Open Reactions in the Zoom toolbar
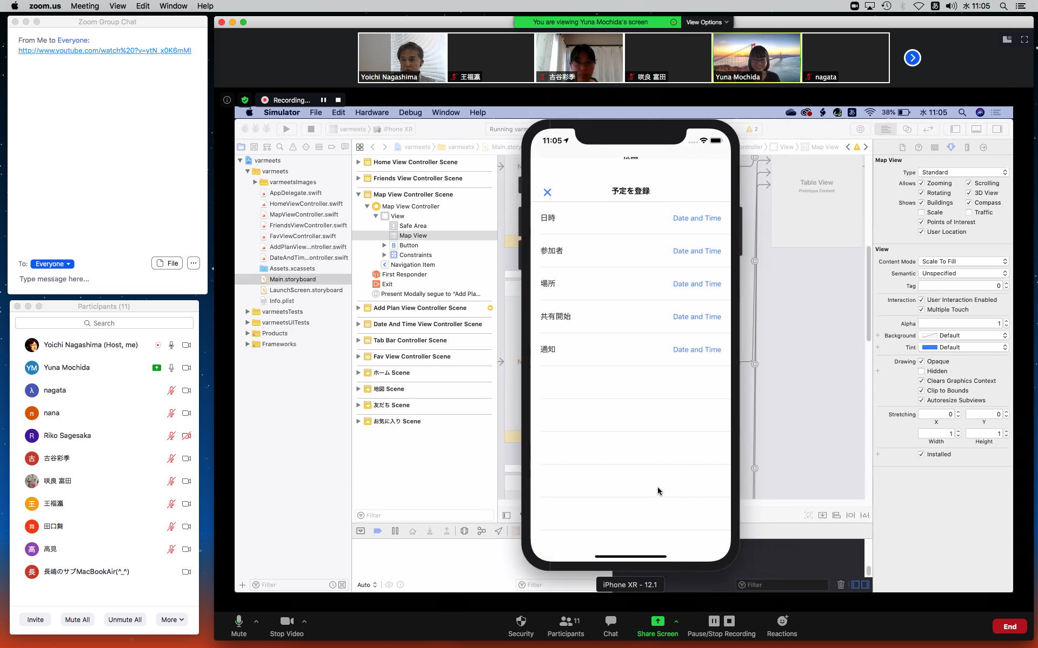 pyautogui.click(x=782, y=621)
